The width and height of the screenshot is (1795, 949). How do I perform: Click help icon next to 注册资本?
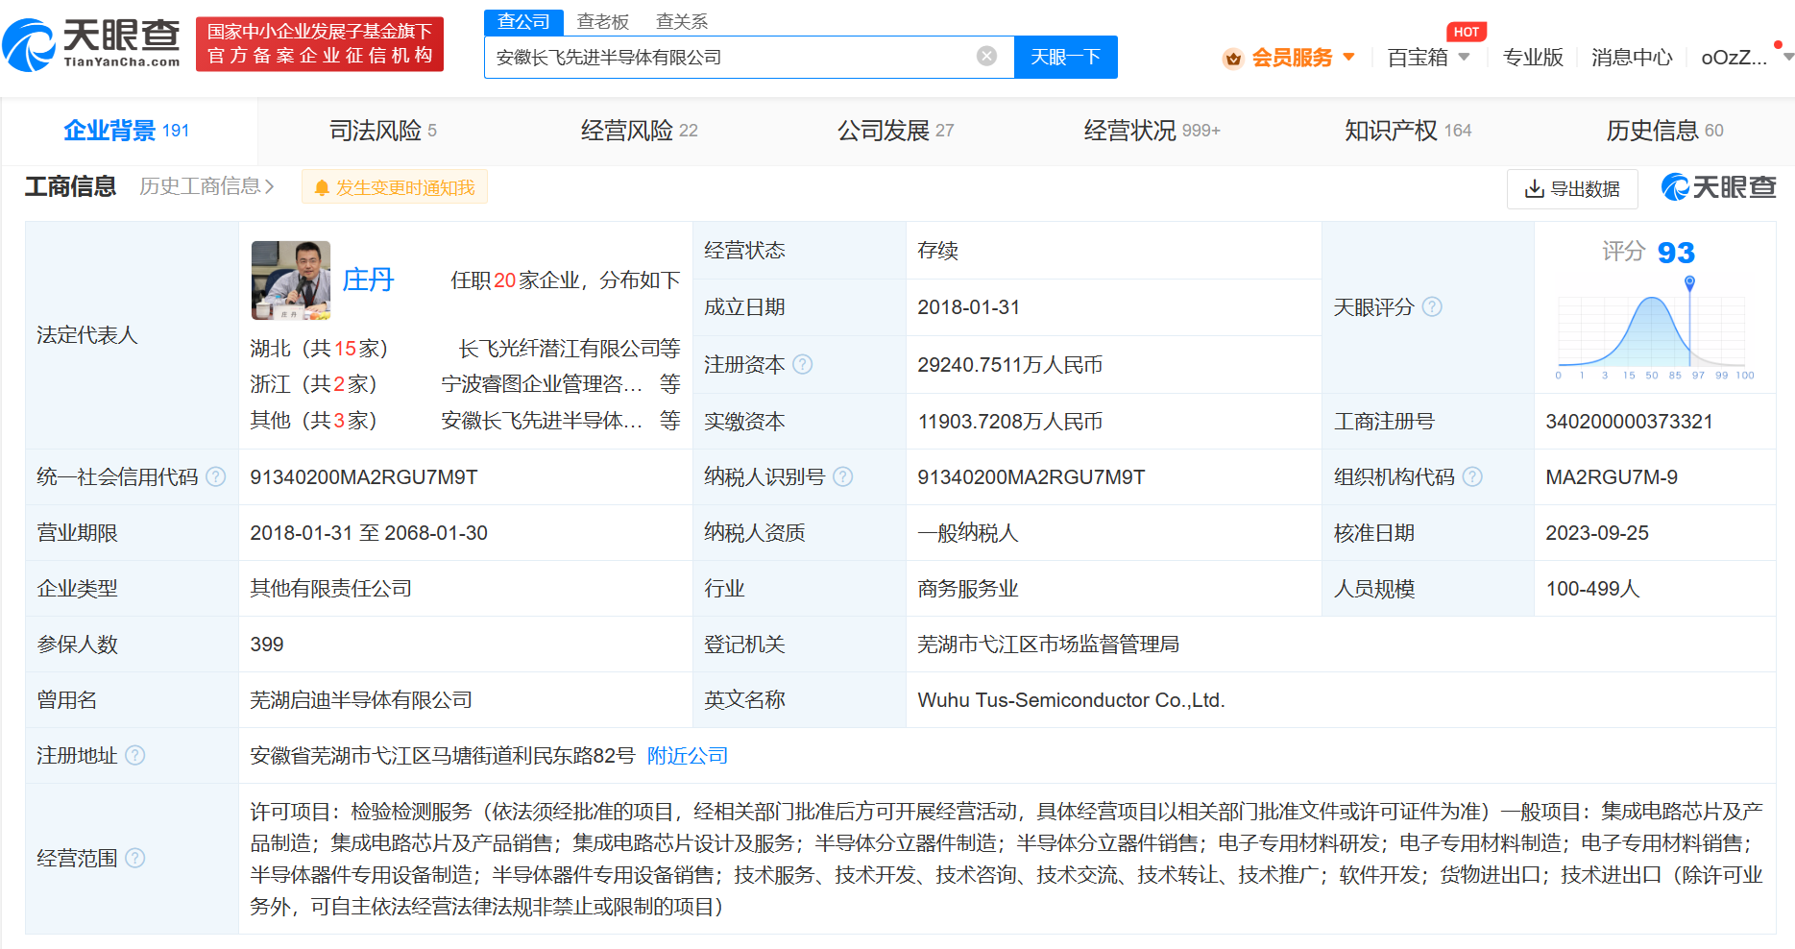[803, 365]
